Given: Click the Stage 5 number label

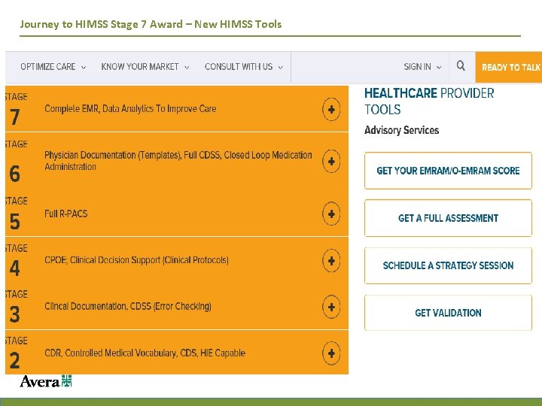Looking at the screenshot, I should coord(14,222).
